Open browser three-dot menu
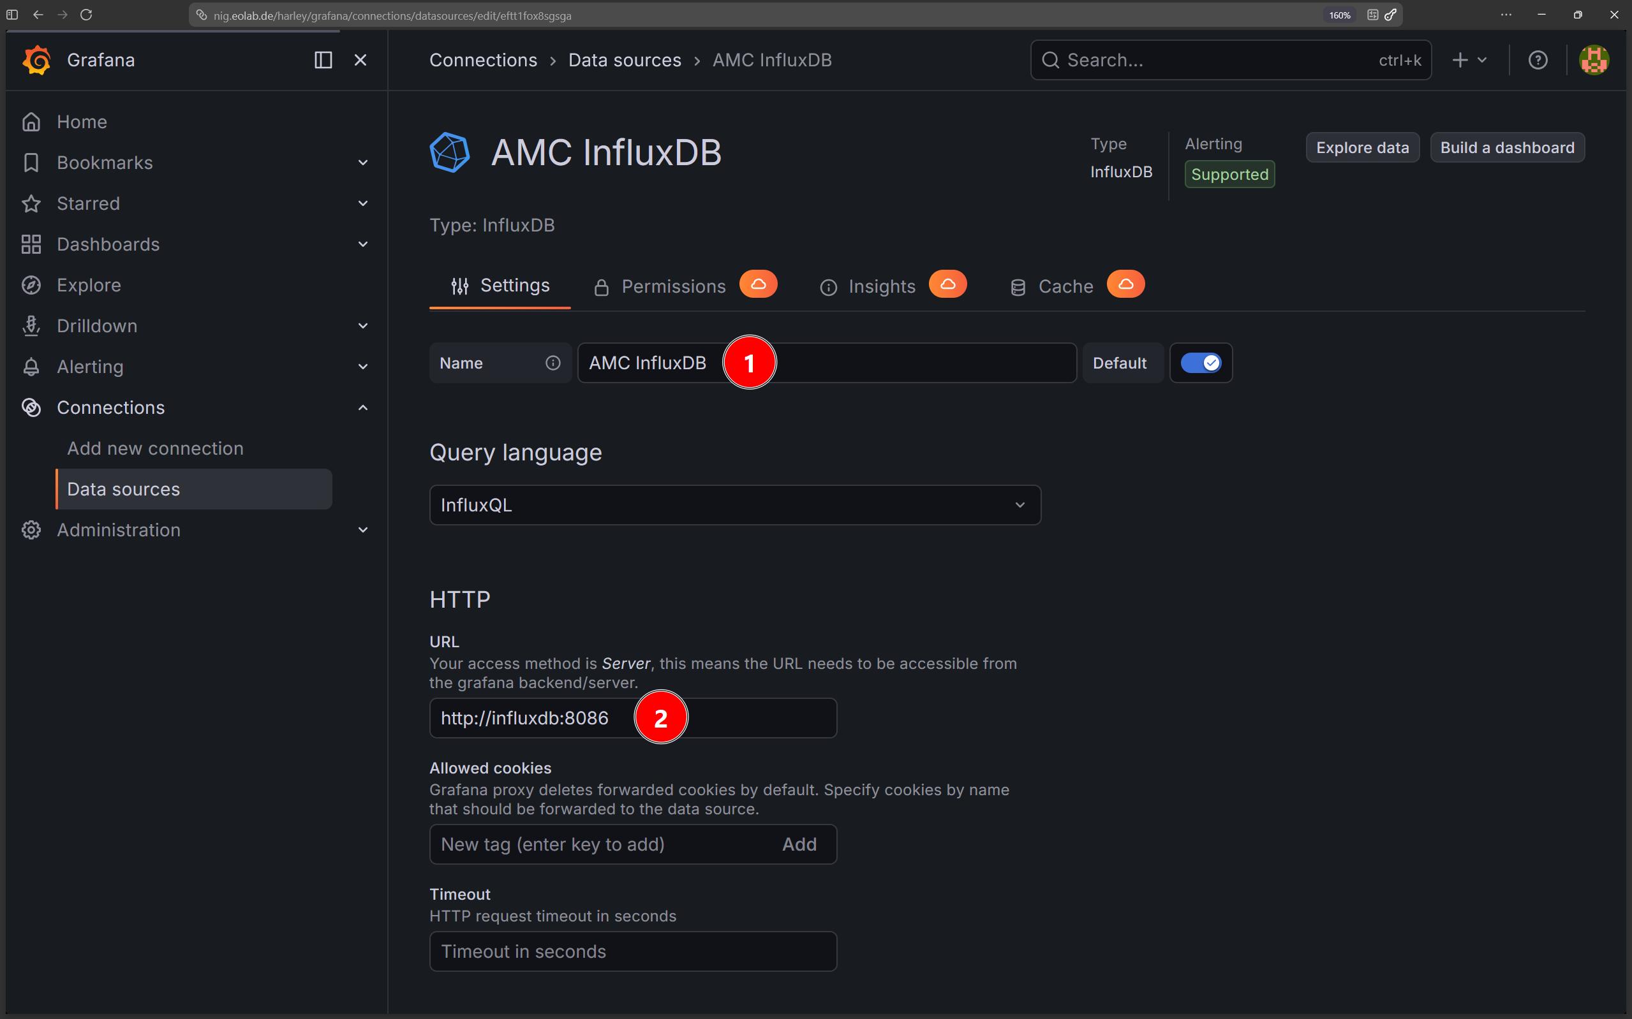Screen dimensions: 1632x1019 [x=1506, y=15]
